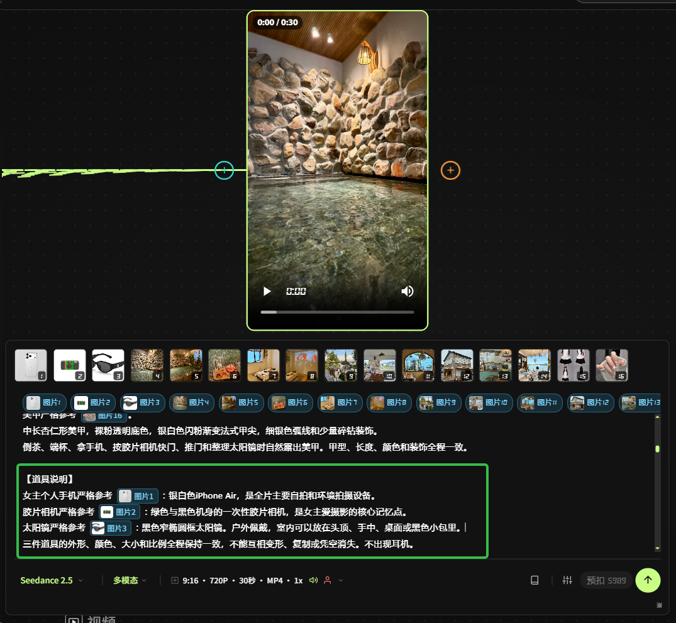Select reference thumbnail numbered 13
Screen dimensions: 676x623
click(x=496, y=365)
